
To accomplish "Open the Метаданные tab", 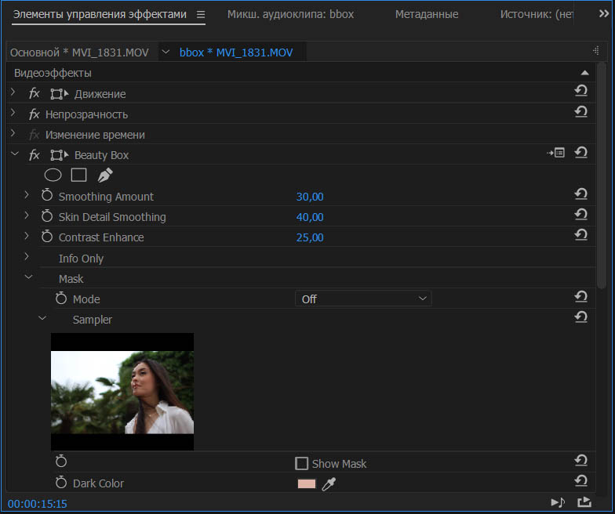I will pyautogui.click(x=427, y=14).
